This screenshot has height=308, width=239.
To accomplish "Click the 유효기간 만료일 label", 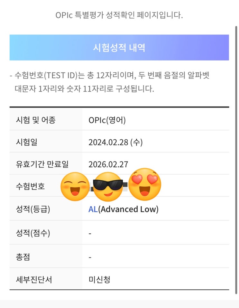I will 42,164.
